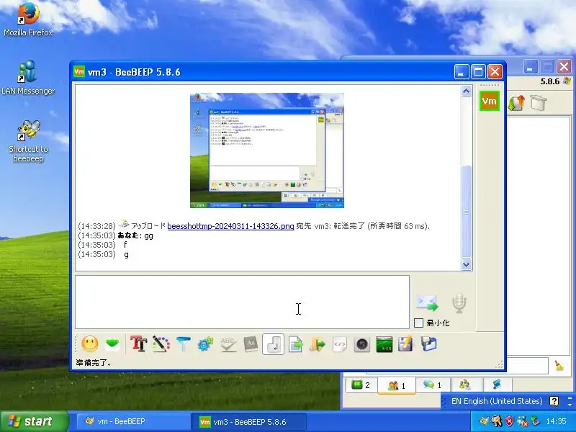Click the green gem icon in toolbar
The image size is (576, 432).
(112, 344)
